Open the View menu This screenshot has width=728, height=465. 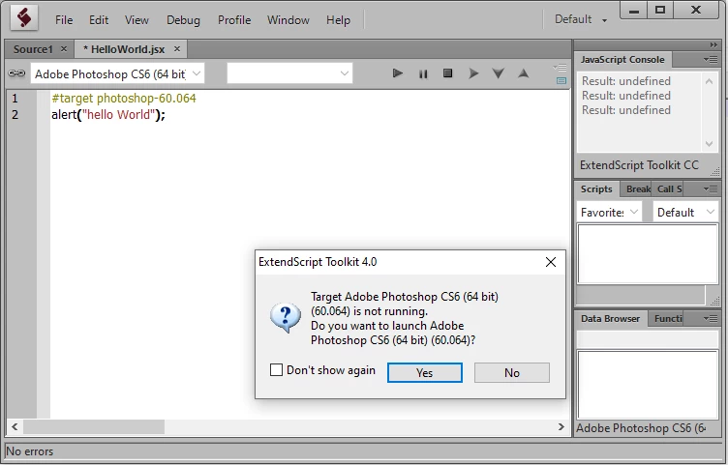coord(136,20)
